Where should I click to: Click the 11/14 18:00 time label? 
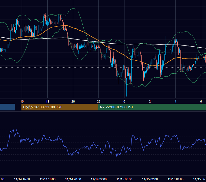pyautogui.click(x=48, y=179)
